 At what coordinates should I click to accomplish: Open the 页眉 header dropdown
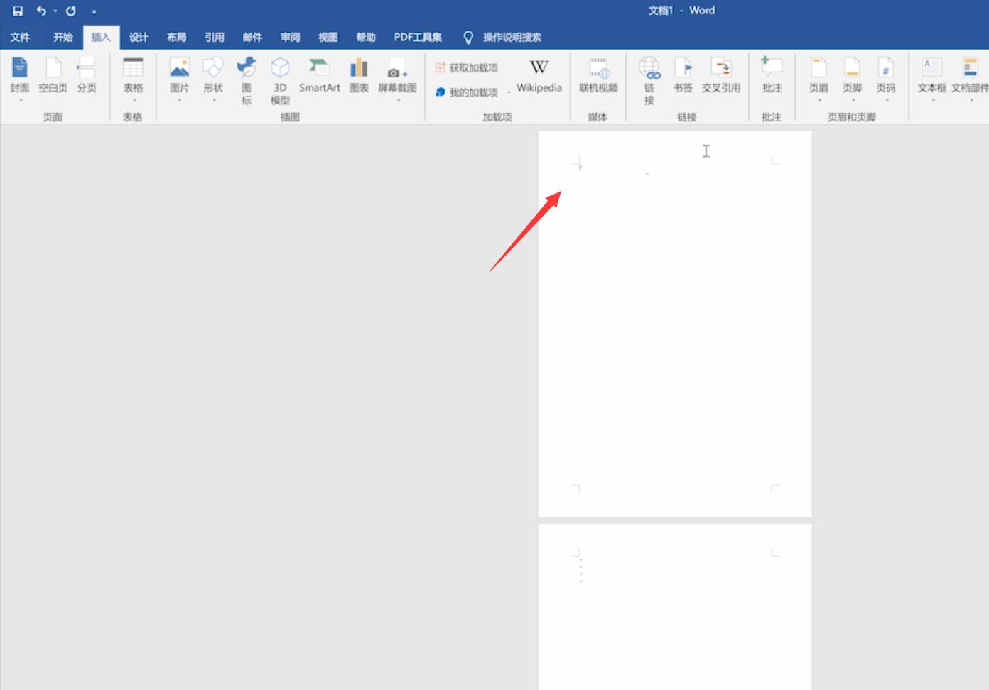click(818, 79)
